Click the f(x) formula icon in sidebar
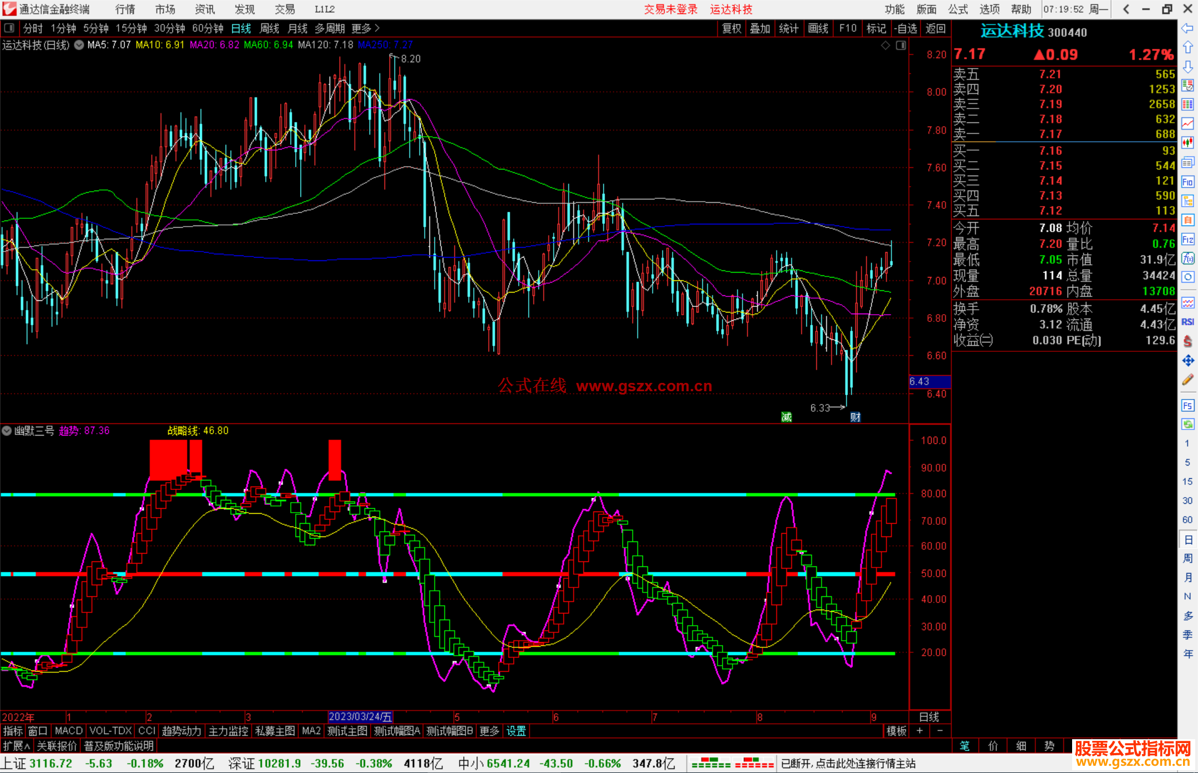The height and width of the screenshot is (773, 1198). pos(1187,258)
